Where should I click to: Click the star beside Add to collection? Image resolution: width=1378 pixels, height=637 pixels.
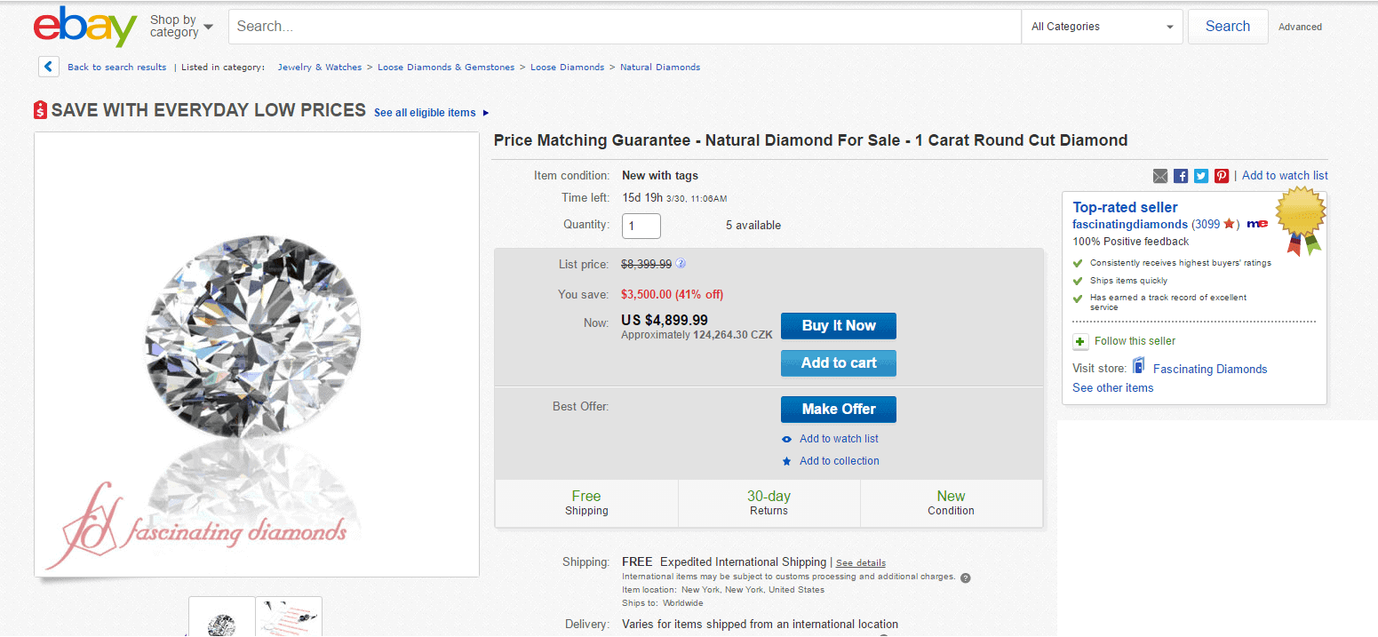tap(785, 460)
